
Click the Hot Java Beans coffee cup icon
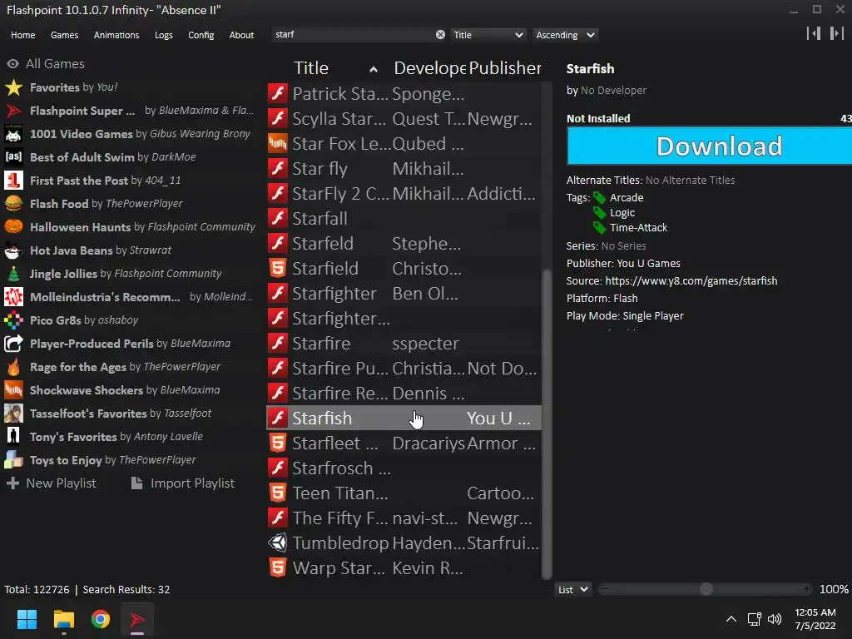[13, 250]
